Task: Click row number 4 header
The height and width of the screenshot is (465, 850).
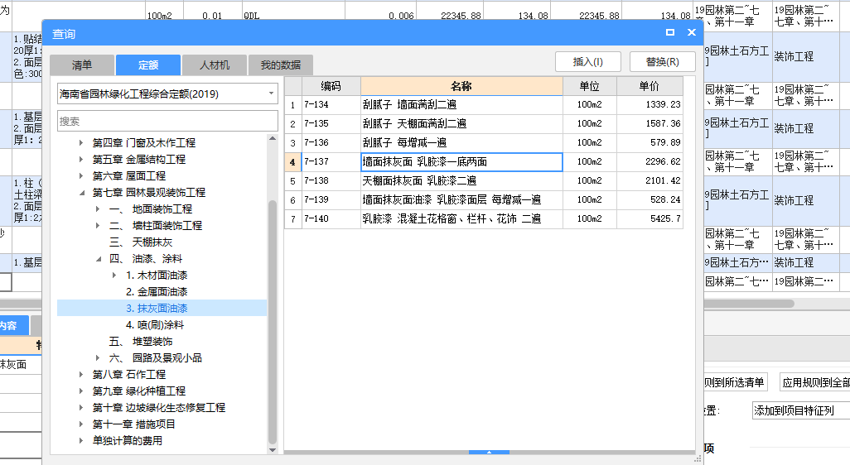Action: tap(292, 161)
